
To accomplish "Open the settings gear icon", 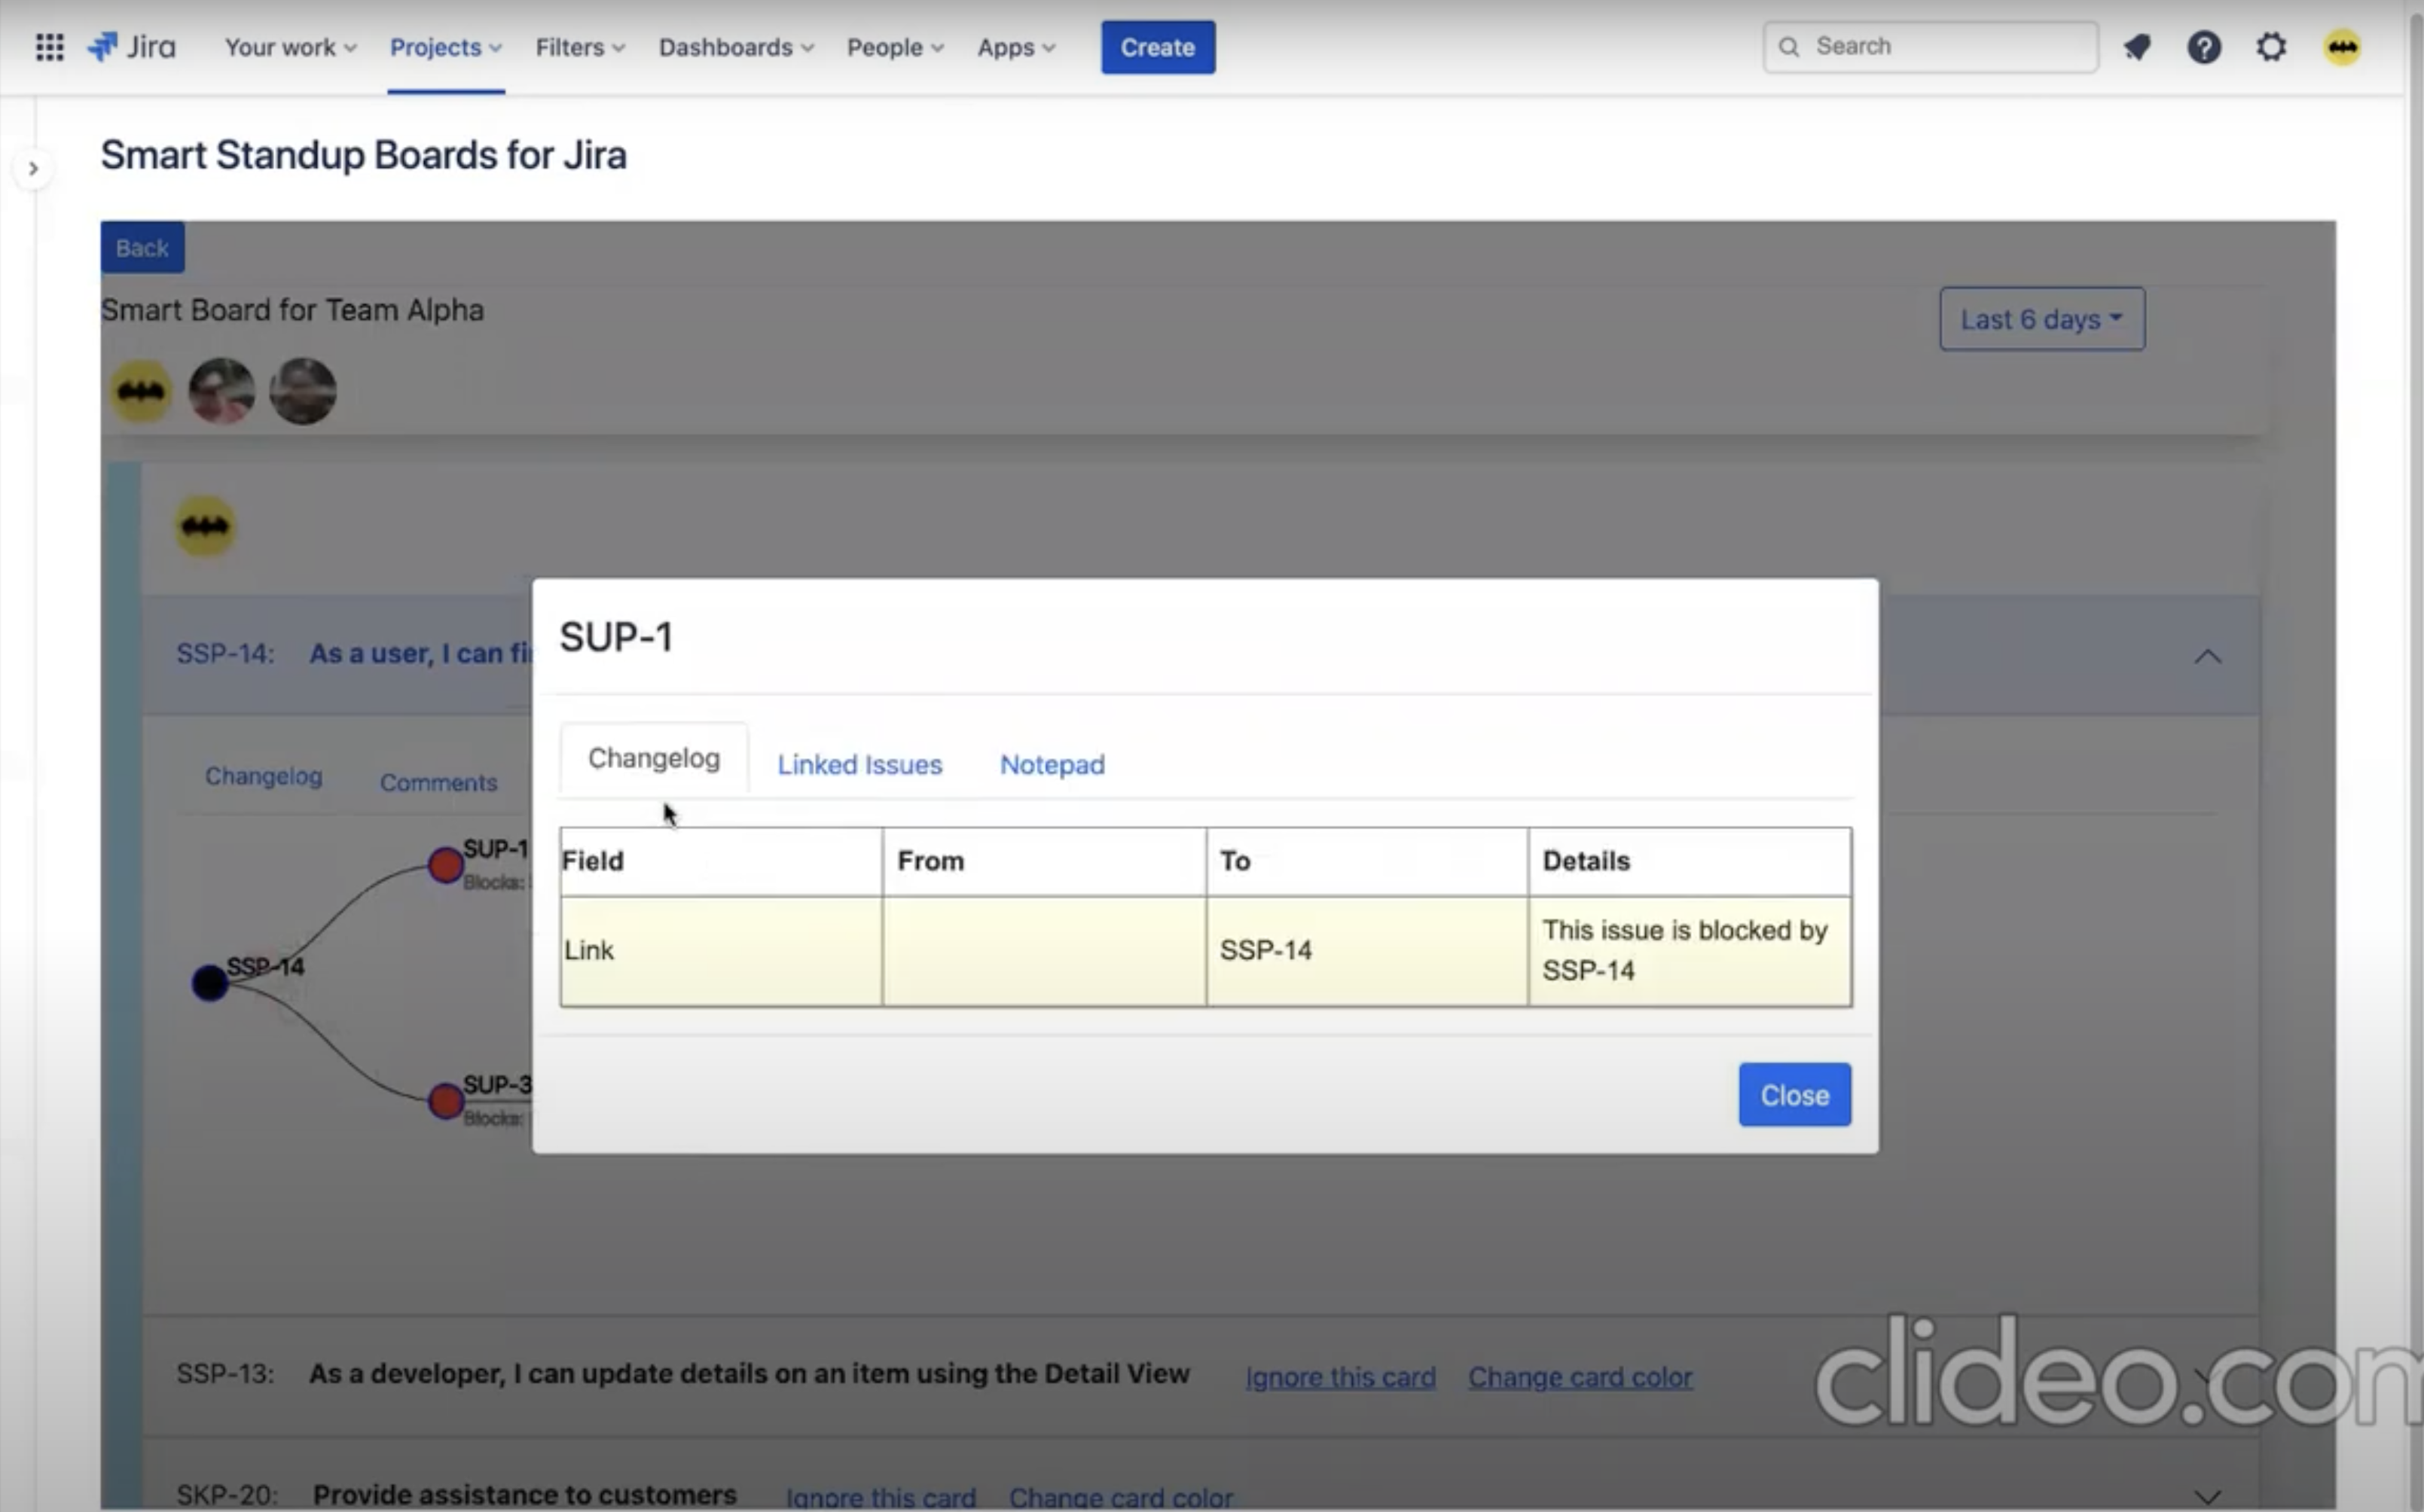I will 2270,47.
